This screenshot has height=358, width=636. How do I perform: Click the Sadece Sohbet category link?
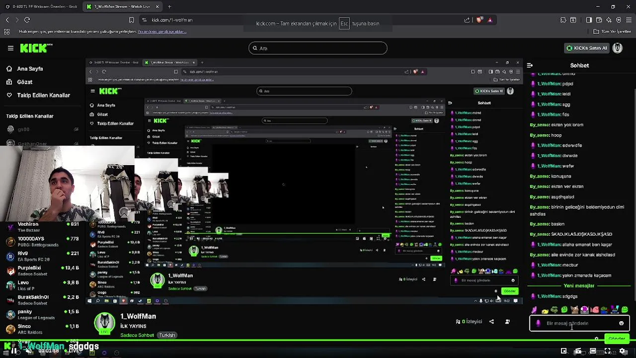coord(137,335)
